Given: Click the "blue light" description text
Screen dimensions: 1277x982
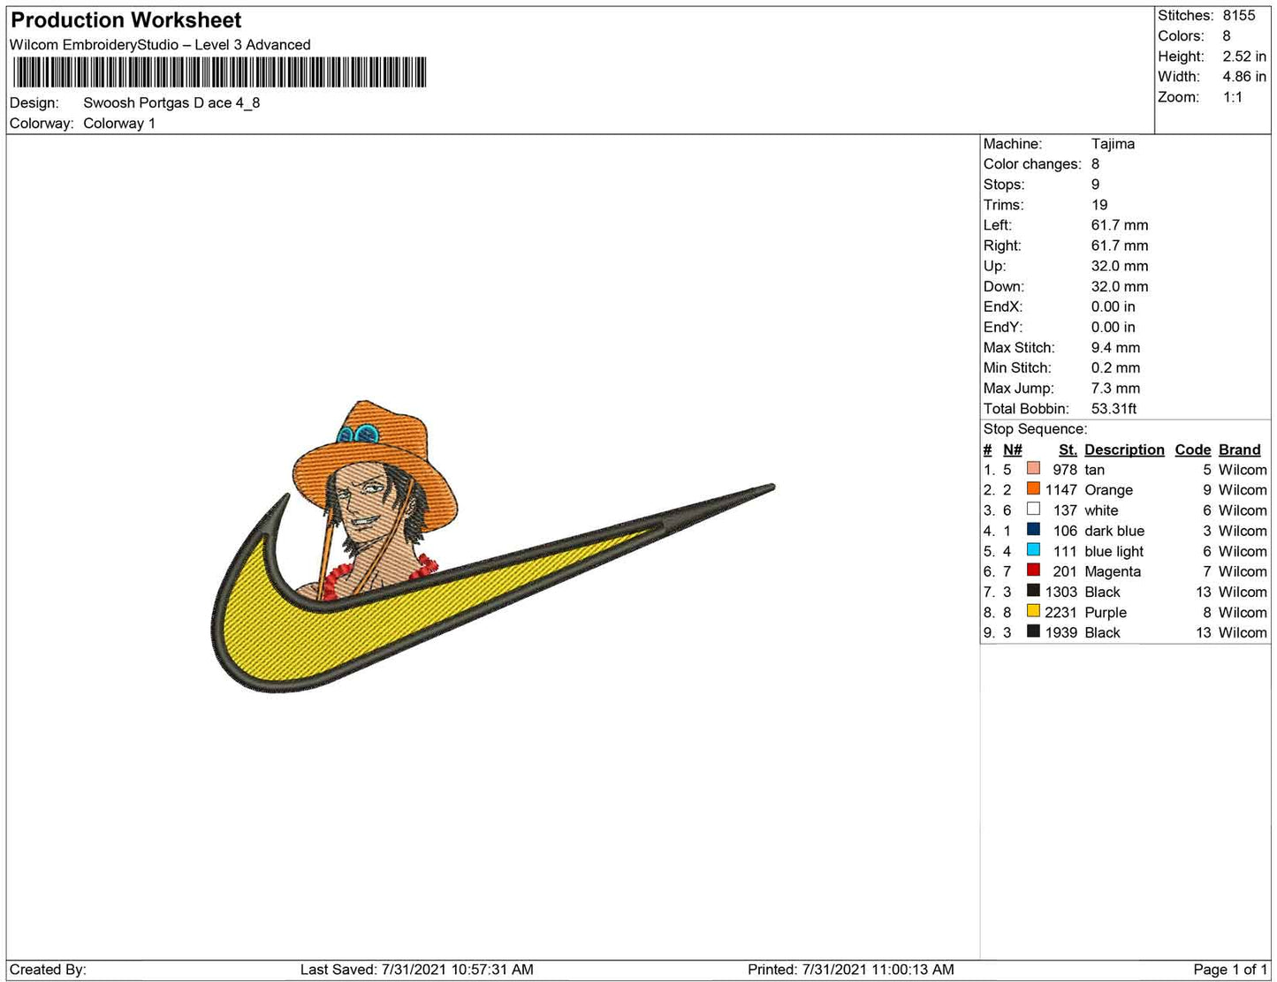Looking at the screenshot, I should pyautogui.click(x=1114, y=552).
